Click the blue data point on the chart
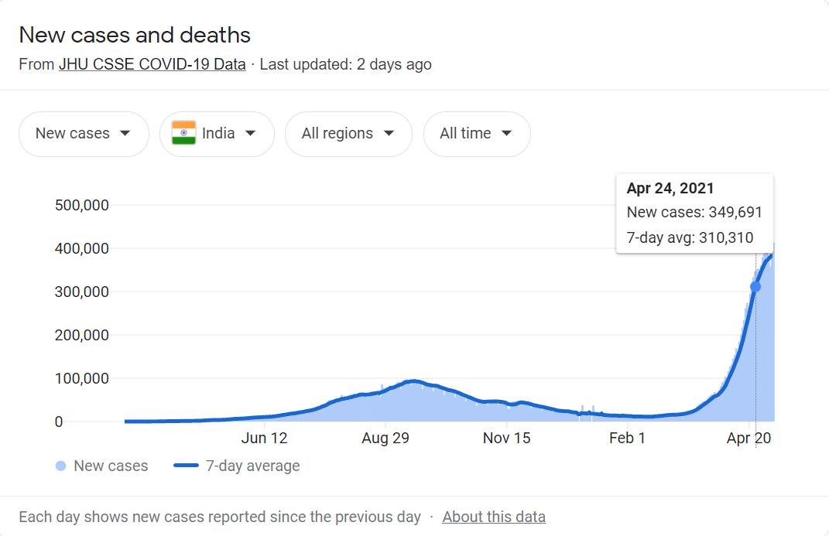Screen dimensions: 829x536 tap(755, 287)
